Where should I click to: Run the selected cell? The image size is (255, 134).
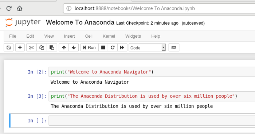[x=90, y=47]
